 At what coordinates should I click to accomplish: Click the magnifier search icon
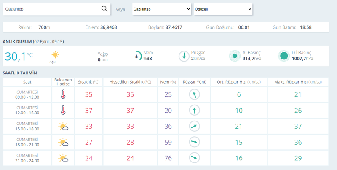pos(104,9)
